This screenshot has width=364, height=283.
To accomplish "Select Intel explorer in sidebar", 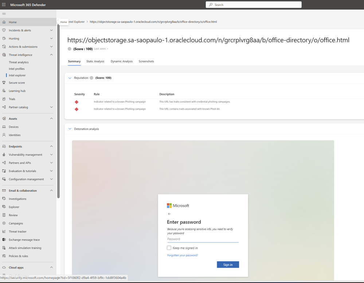I will click(x=17, y=75).
